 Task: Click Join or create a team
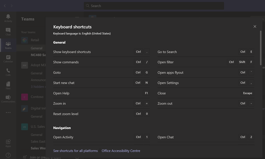tap(45, 157)
